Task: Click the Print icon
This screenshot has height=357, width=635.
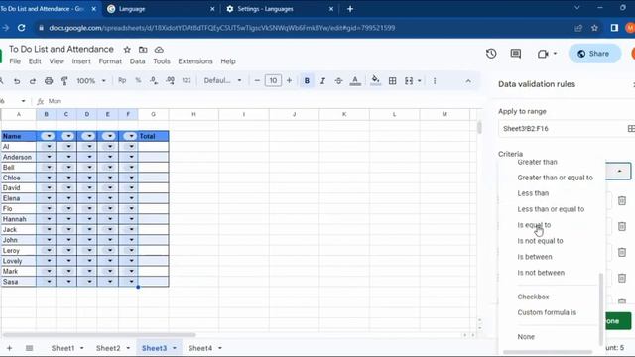Action: [x=49, y=81]
